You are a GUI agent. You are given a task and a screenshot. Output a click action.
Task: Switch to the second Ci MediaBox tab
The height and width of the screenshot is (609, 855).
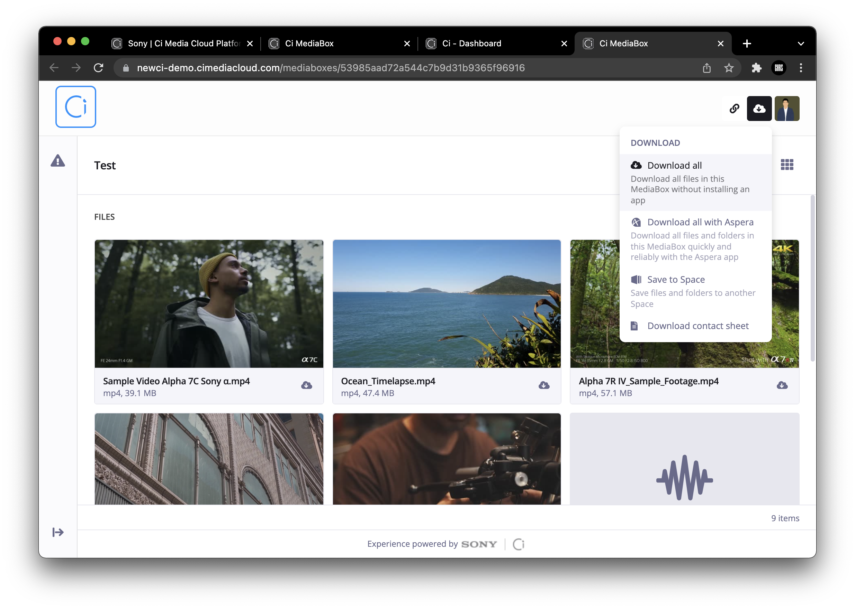[652, 44]
